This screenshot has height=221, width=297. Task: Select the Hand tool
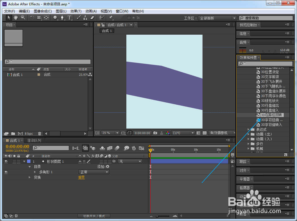pos(16,18)
